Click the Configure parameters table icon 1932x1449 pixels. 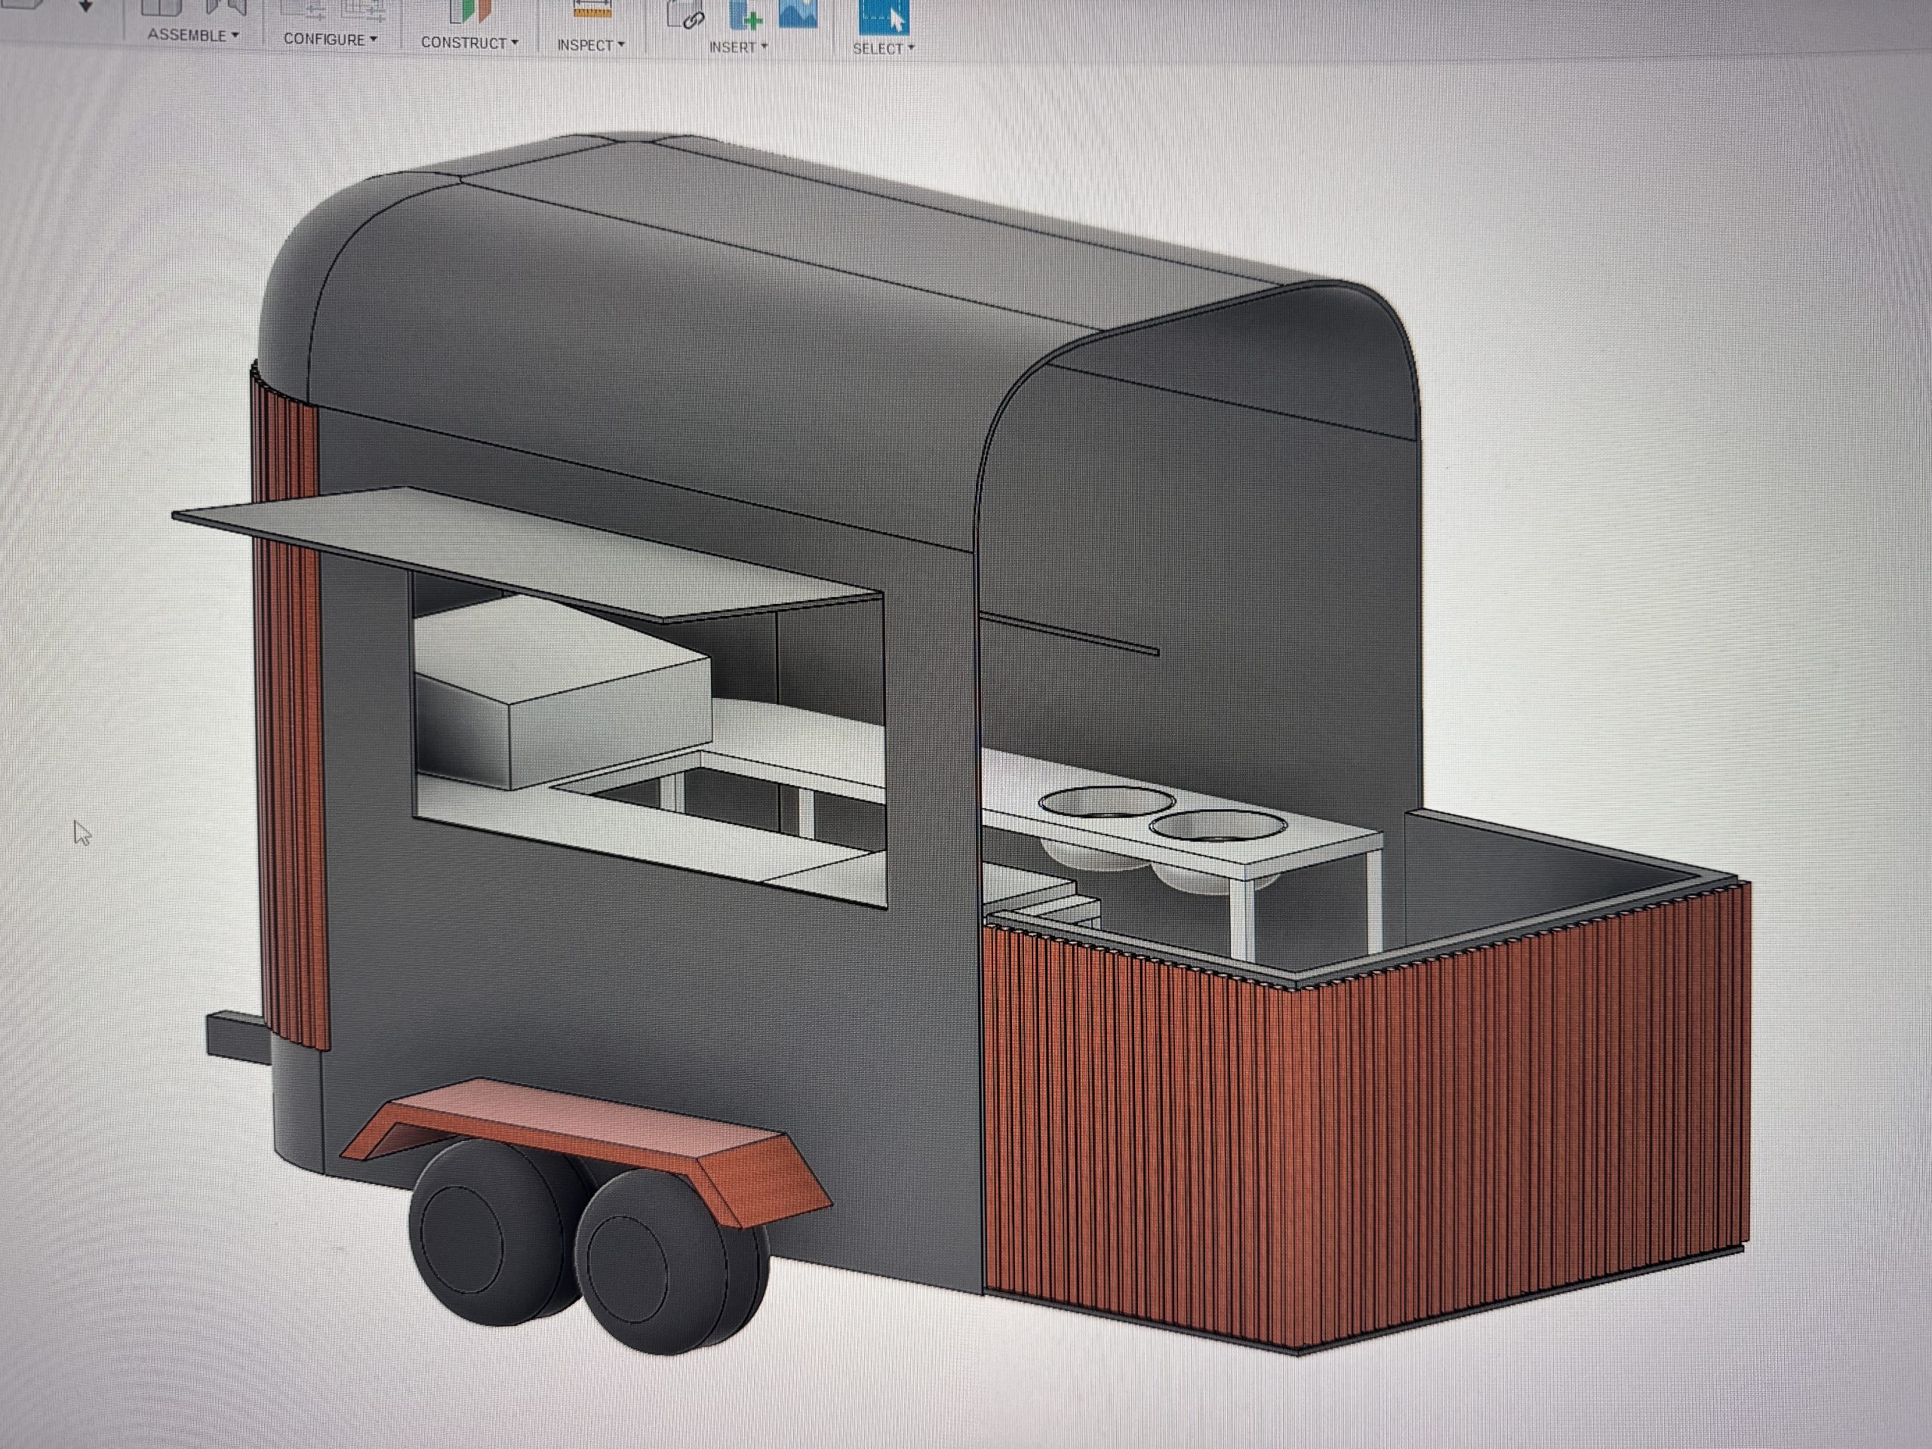pos(365,9)
